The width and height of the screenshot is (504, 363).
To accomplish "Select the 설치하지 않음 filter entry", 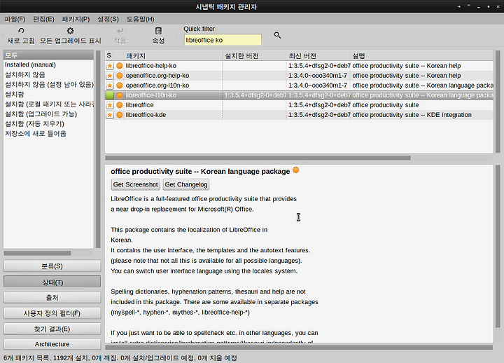I will click(48, 75).
